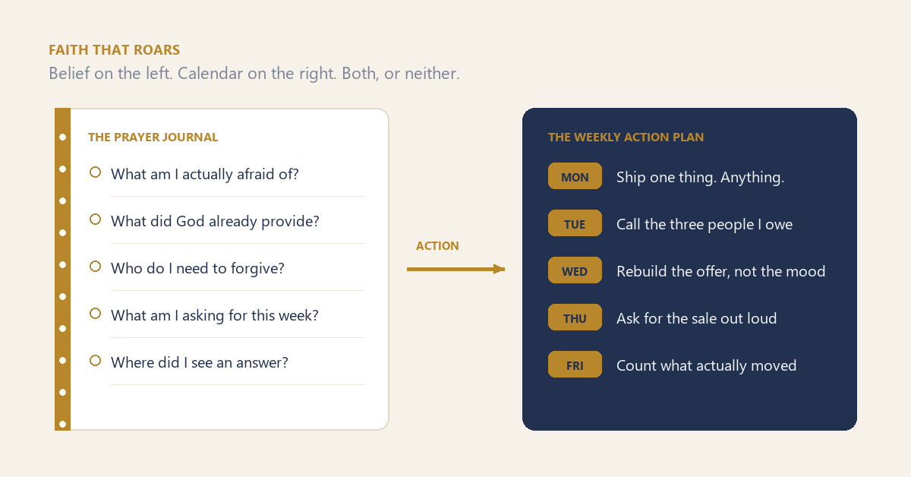Click the ACTION arrow pointing right
The image size is (911, 477).
pyautogui.click(x=455, y=269)
